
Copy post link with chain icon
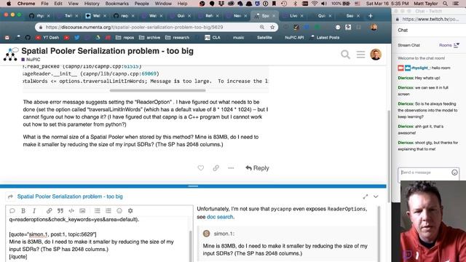pyautogui.click(x=216, y=168)
